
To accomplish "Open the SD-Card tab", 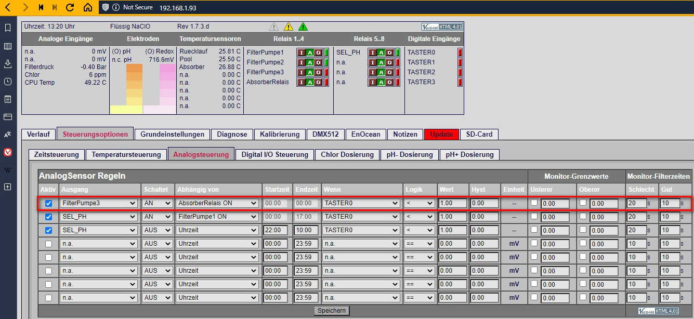I will coord(479,134).
